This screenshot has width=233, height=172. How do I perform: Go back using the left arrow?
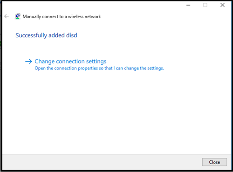tap(7, 16)
